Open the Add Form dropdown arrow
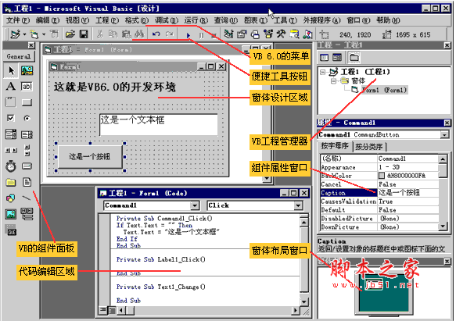Viewport: 456px width, 321px height. tap(44, 34)
